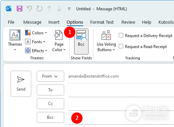Toggle the Bcc show field button
The width and height of the screenshot is (174, 127).
(81, 42)
